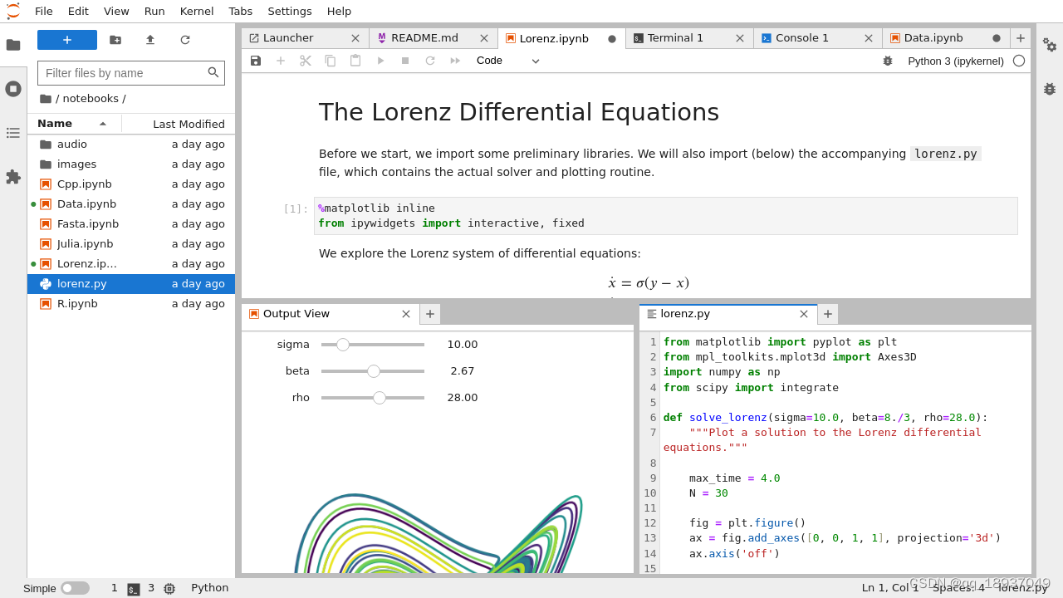The image size is (1063, 598).
Task: Open the Help menu
Action: tap(339, 11)
